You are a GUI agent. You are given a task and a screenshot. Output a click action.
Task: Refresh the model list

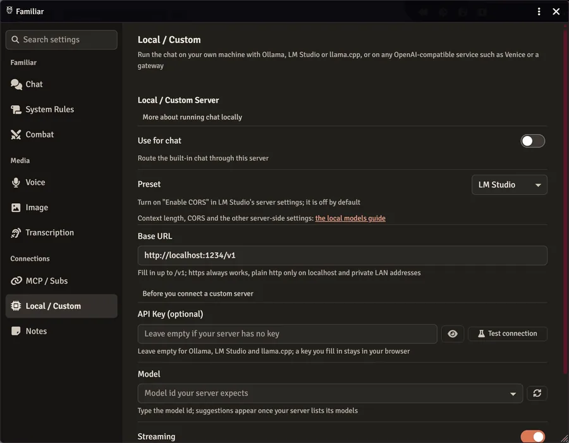pos(537,393)
